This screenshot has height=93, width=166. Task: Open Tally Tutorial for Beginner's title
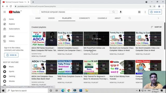point(96,78)
